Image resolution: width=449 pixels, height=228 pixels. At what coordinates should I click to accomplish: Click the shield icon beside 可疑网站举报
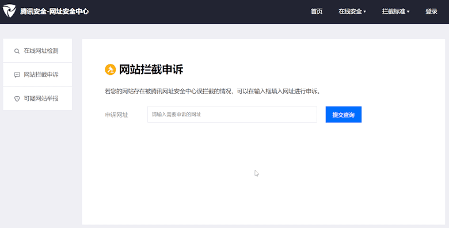click(x=17, y=98)
